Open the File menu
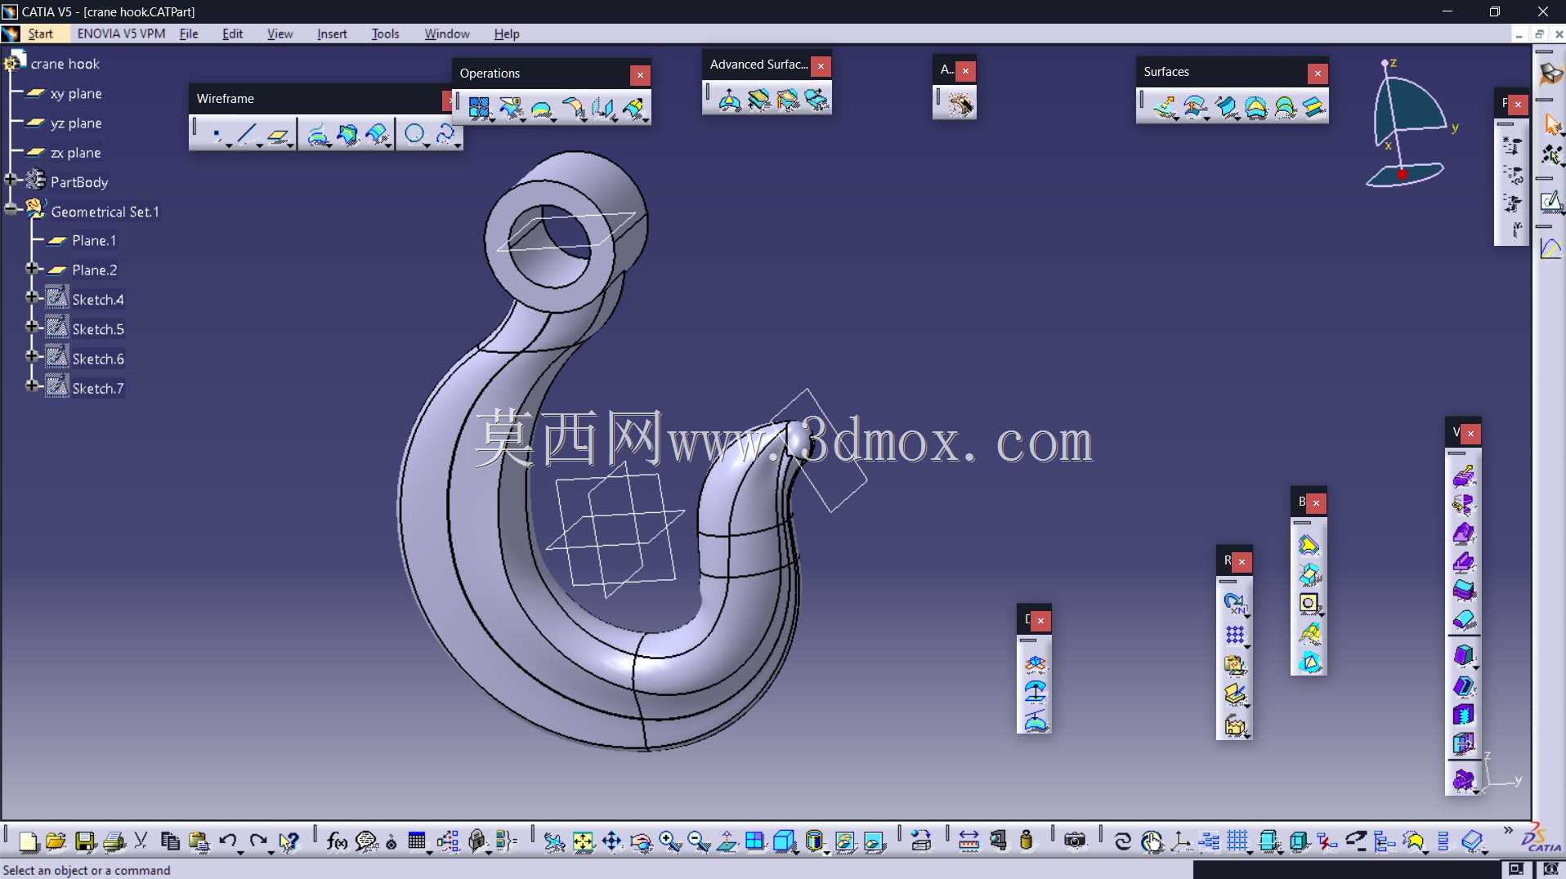This screenshot has width=1566, height=879. [189, 33]
